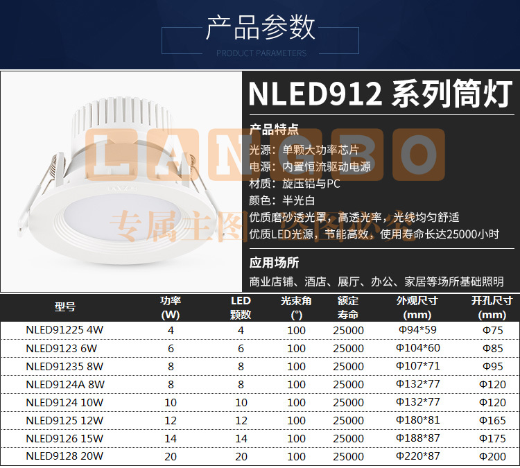Click cutout size cell 'Φ95'
The height and width of the screenshot is (468, 520).
point(492,366)
